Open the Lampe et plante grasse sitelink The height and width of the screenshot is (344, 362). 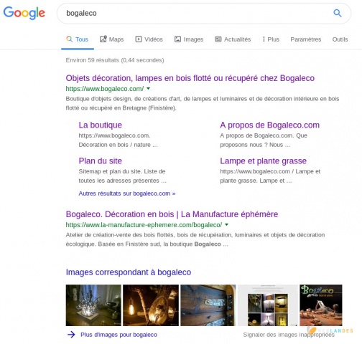click(x=263, y=161)
